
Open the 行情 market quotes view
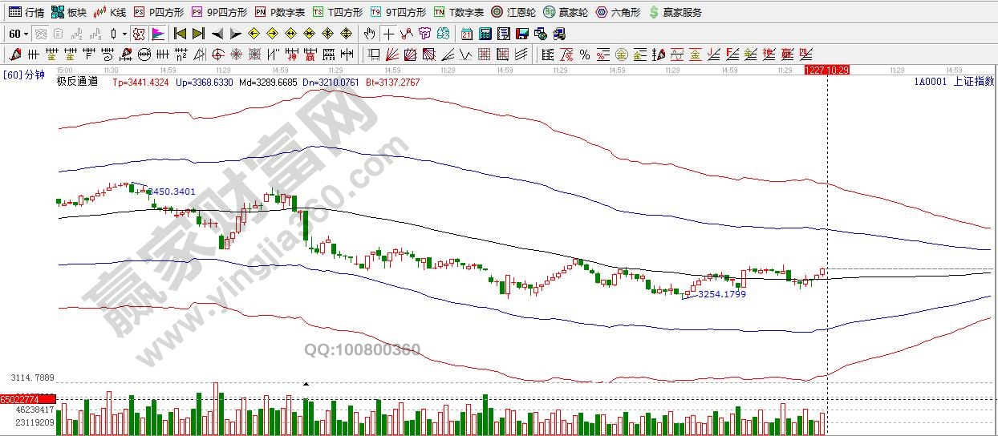tap(26, 12)
